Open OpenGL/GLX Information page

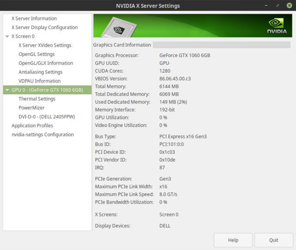[46, 63]
